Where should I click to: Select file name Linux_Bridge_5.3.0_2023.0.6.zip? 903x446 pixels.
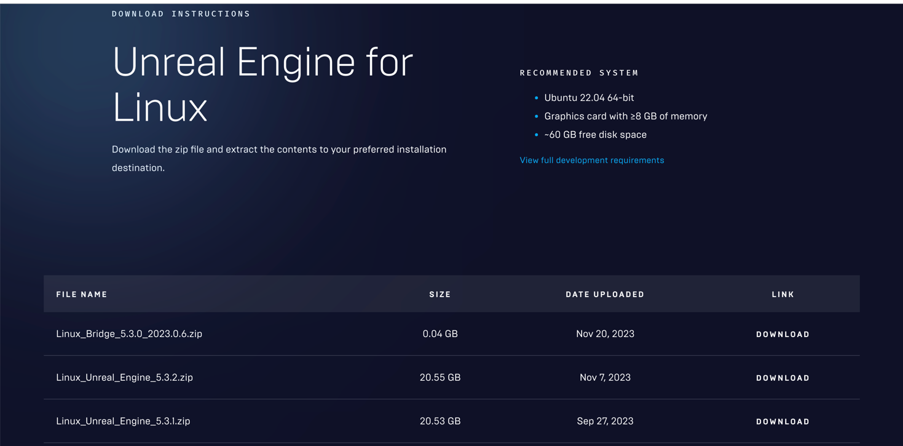(x=129, y=333)
